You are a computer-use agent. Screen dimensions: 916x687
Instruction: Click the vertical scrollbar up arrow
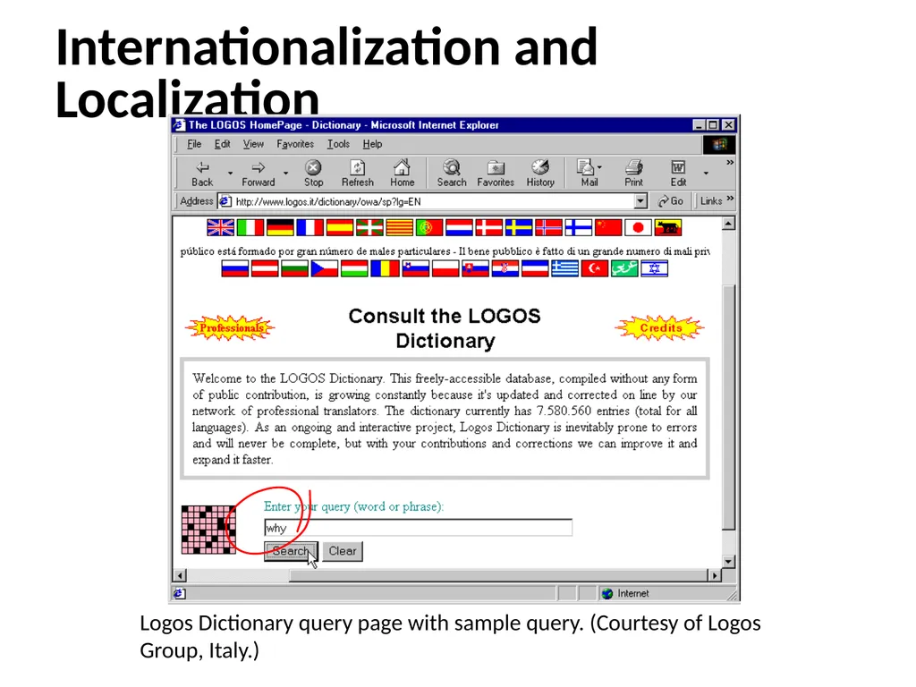(728, 224)
